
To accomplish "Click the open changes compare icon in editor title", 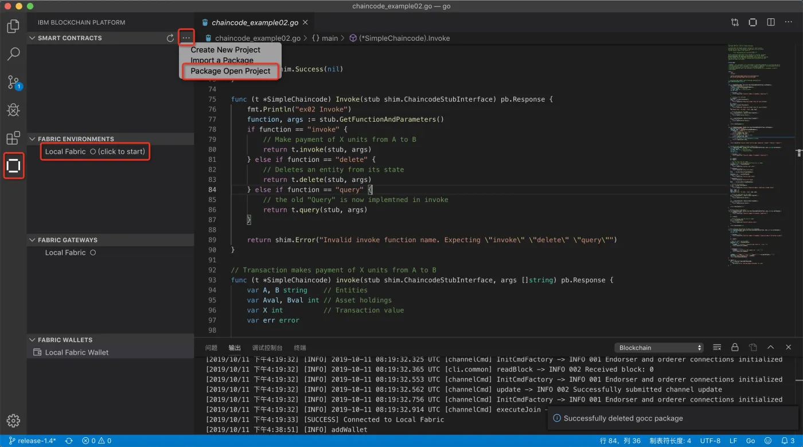I will click(x=735, y=23).
